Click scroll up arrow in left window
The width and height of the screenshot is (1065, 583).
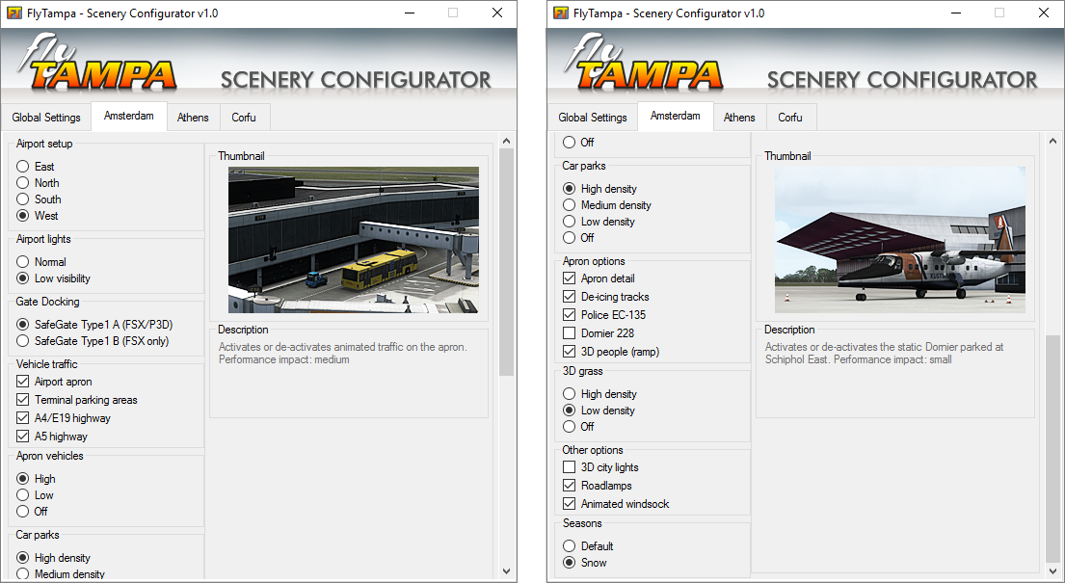[506, 141]
